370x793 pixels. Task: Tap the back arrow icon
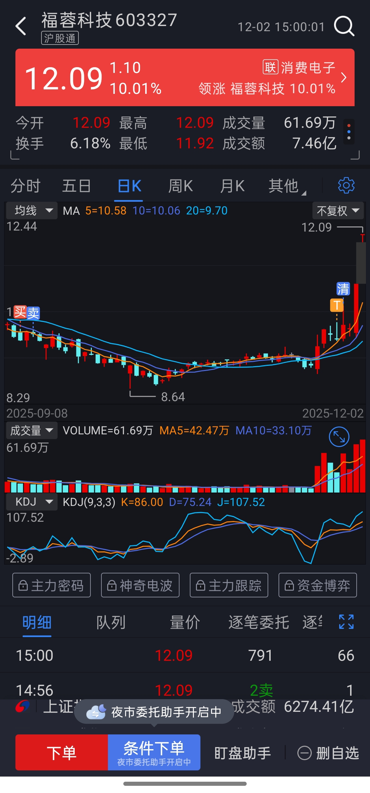click(21, 26)
